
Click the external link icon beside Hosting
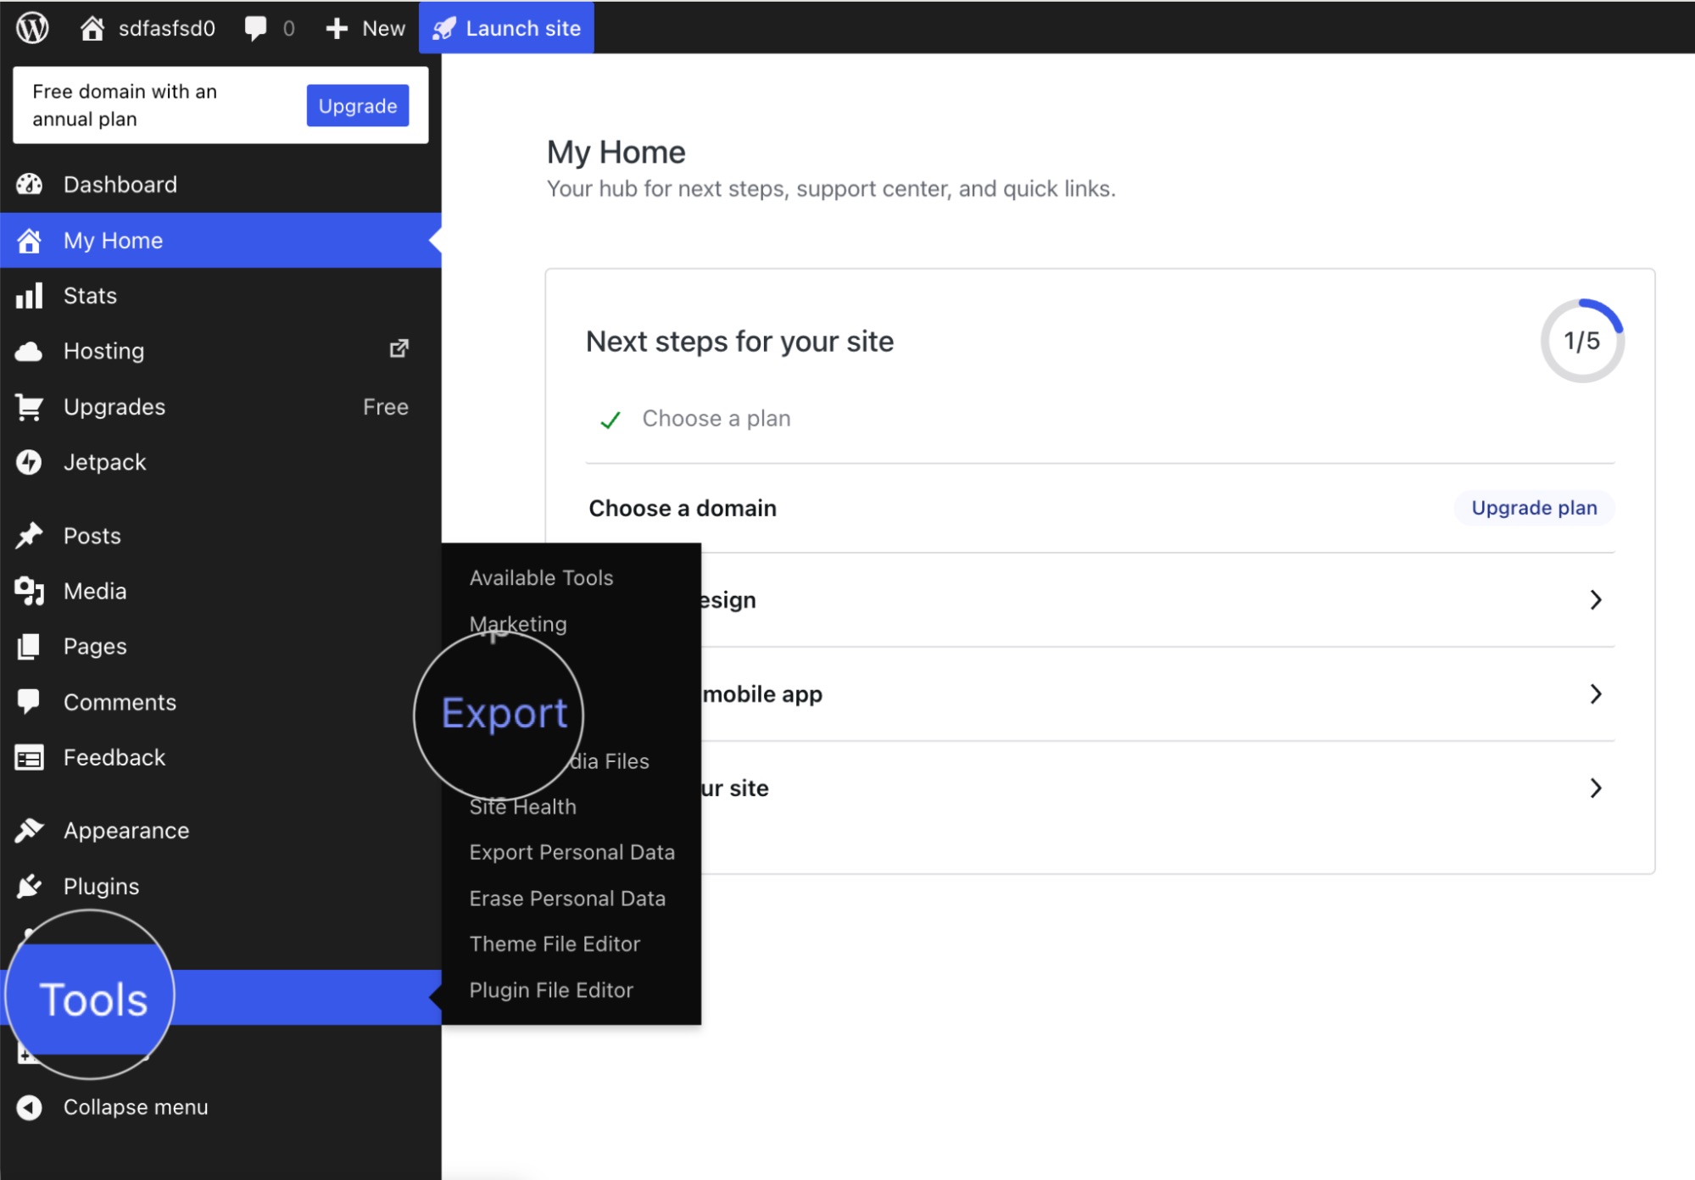[x=399, y=348]
